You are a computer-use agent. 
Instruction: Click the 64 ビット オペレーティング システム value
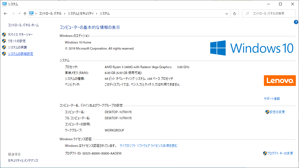[139, 78]
